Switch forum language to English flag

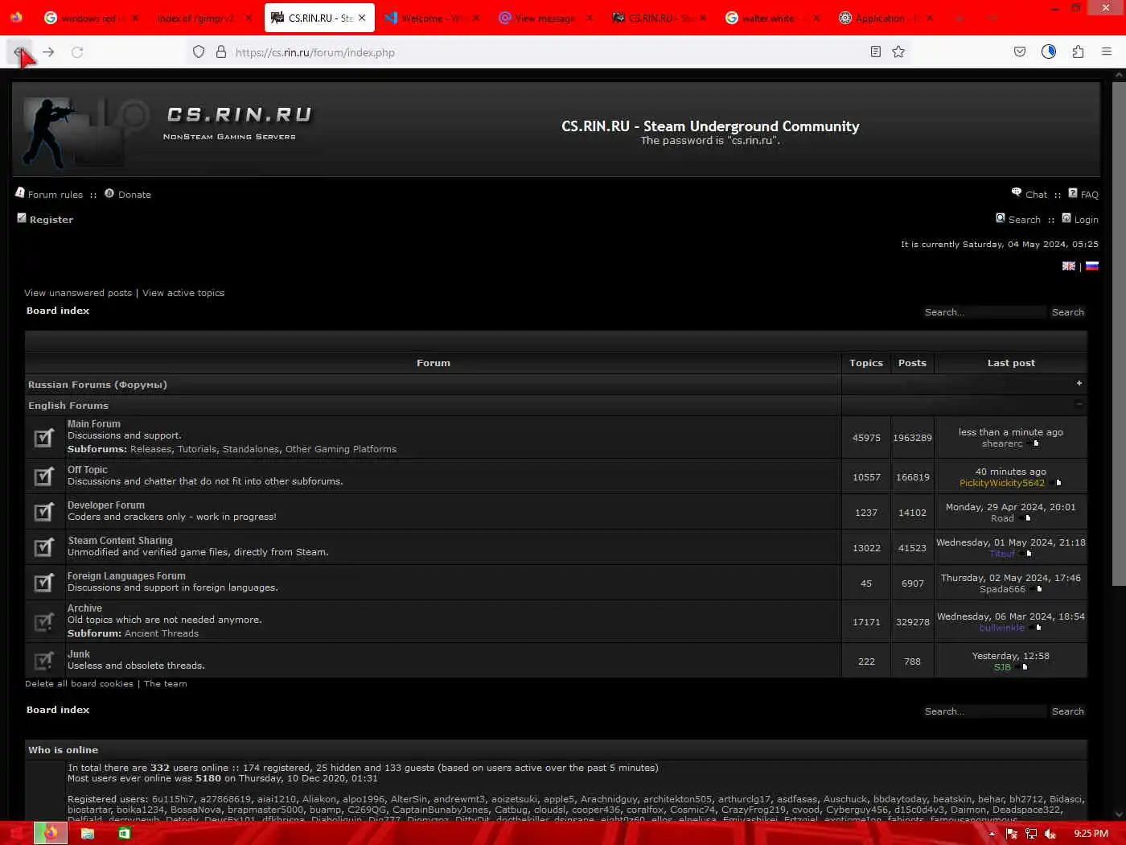pos(1069,266)
